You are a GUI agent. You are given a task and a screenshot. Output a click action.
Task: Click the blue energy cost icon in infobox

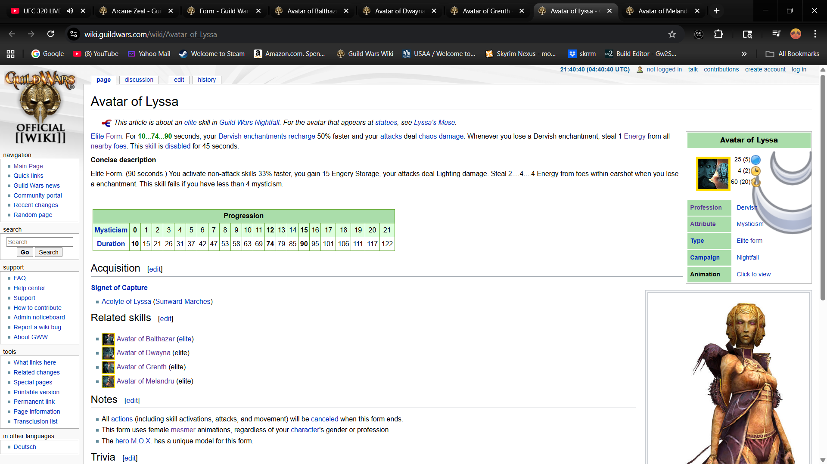pos(756,160)
